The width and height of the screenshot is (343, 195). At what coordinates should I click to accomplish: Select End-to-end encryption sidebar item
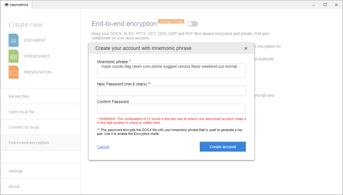29,143
